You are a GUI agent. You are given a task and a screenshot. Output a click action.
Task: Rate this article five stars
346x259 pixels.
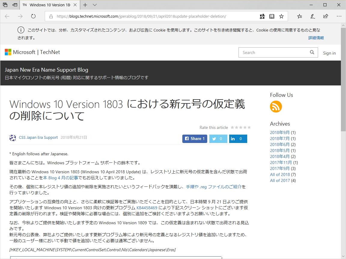coord(250,127)
